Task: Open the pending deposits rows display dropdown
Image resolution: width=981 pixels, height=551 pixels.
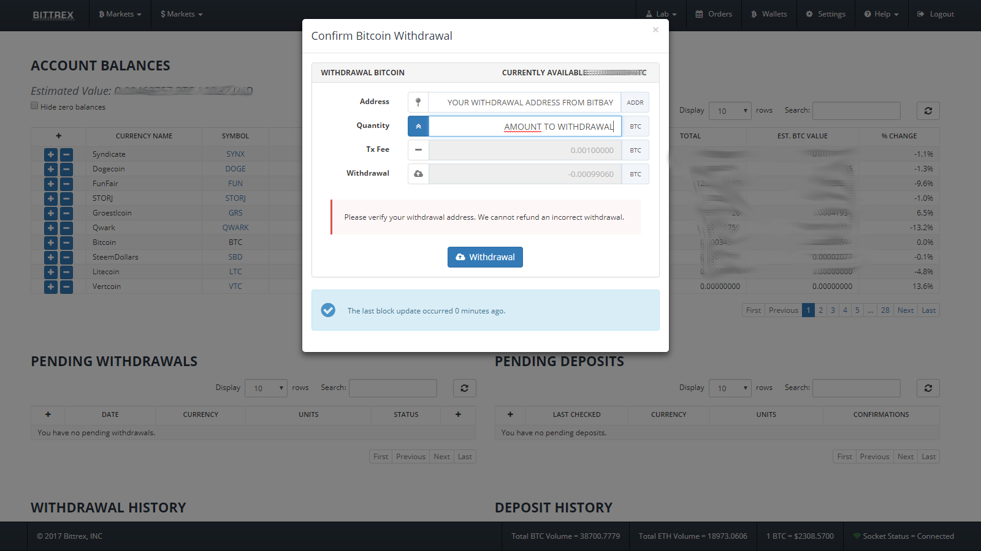Action: point(730,388)
